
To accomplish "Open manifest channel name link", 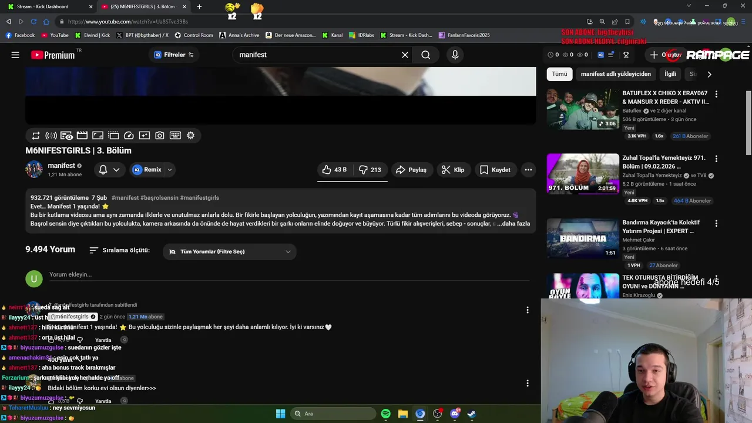I will (61, 166).
